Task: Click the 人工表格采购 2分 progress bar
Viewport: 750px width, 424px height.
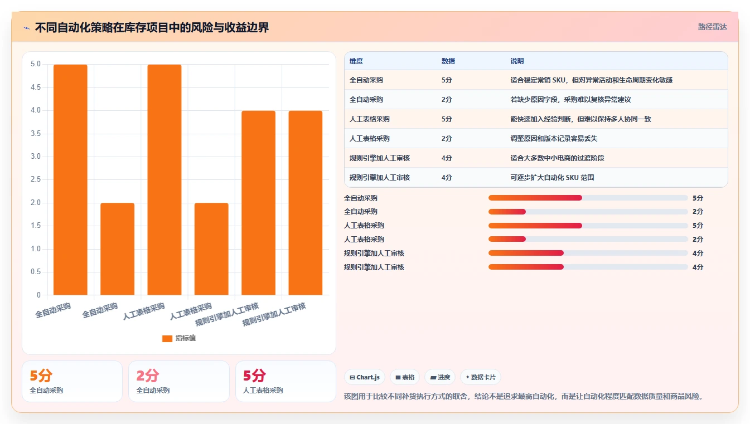Action: pos(588,239)
